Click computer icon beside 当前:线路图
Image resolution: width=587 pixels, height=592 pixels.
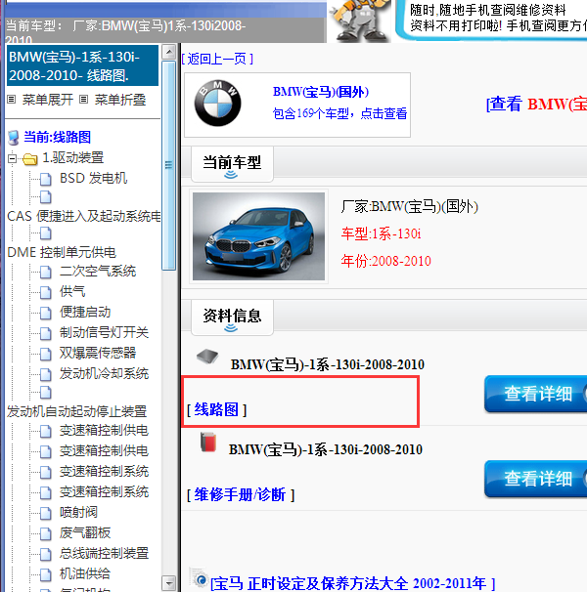tap(14, 138)
